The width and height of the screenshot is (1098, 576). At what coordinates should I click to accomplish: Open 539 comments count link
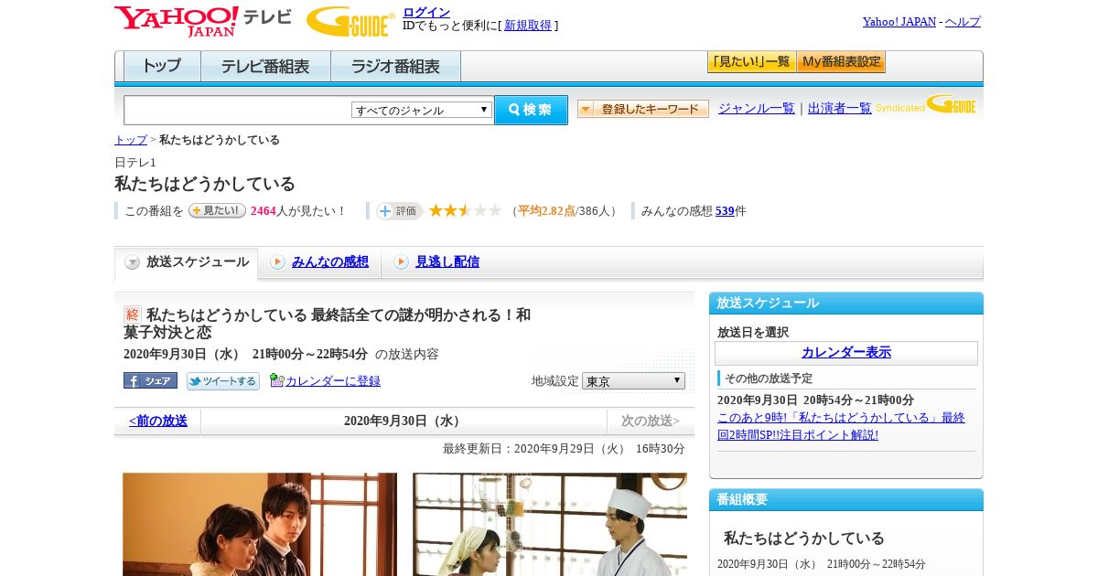[725, 211]
